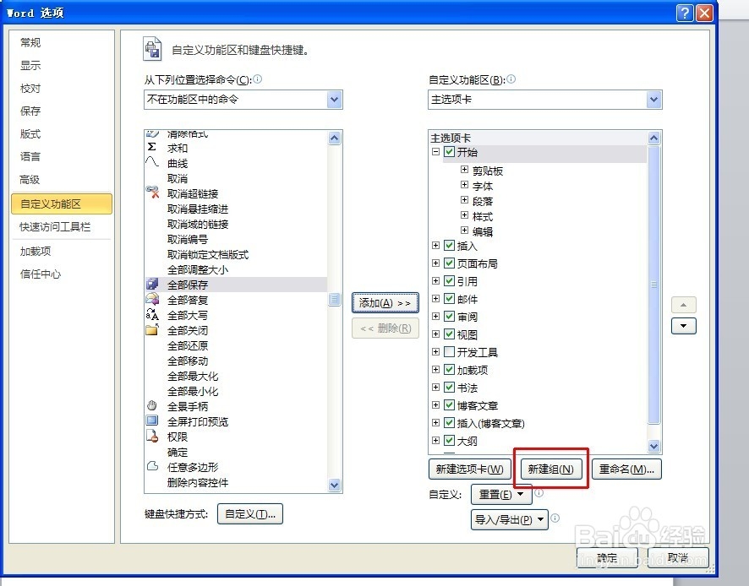The height and width of the screenshot is (586, 749).
Task: Toggle the 加载项 checkbox in tab list
Action: point(449,369)
